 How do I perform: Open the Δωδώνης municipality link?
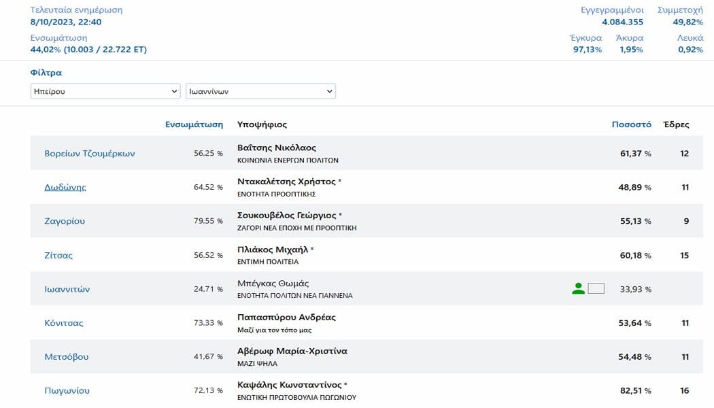pyautogui.click(x=65, y=187)
